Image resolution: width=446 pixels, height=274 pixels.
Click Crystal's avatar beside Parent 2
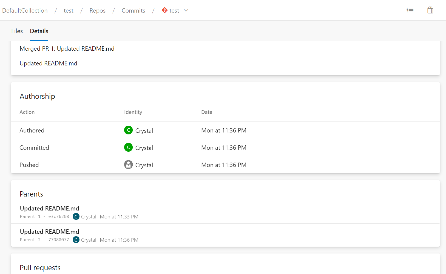(76, 240)
